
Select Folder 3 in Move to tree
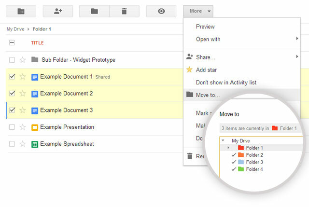(x=254, y=162)
